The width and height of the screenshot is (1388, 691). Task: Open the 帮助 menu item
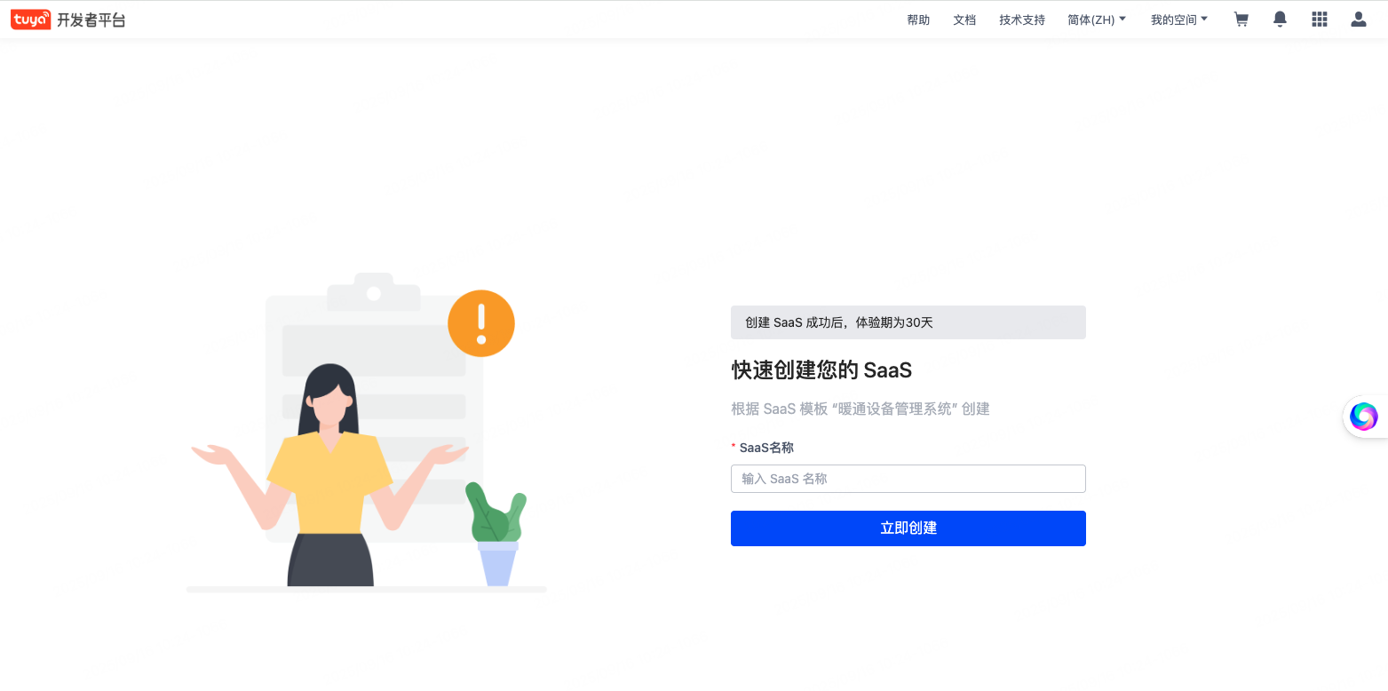point(918,20)
